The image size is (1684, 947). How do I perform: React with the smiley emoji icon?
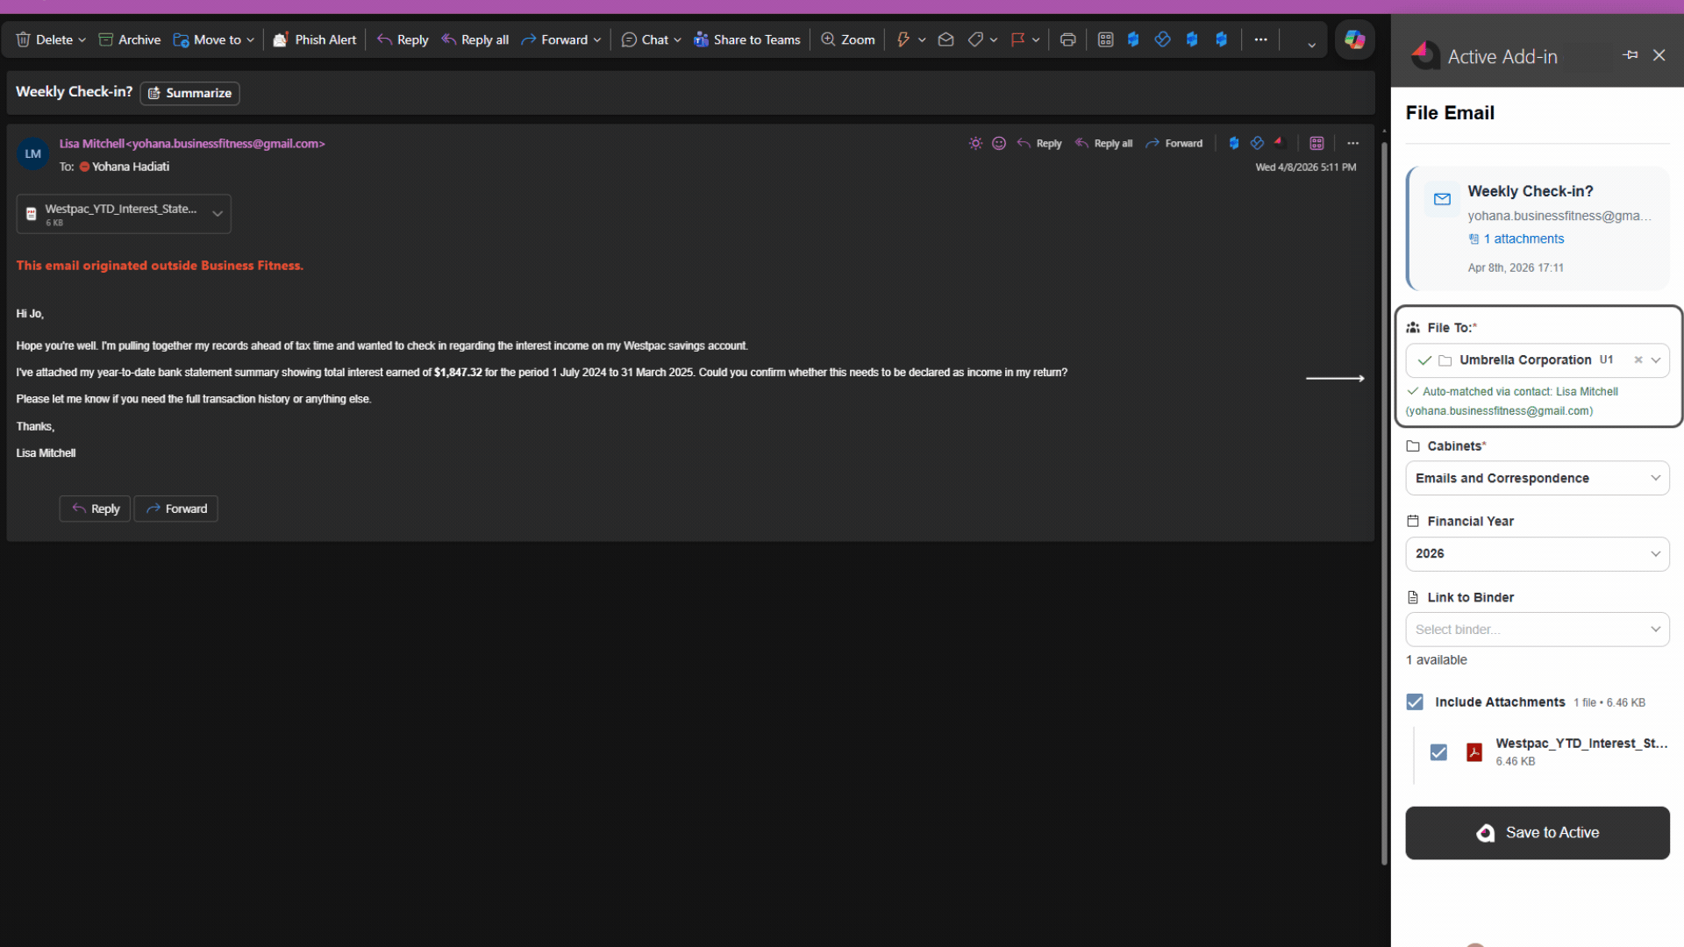coord(999,143)
